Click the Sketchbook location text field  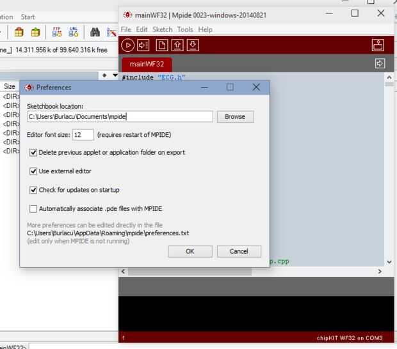pos(120,117)
